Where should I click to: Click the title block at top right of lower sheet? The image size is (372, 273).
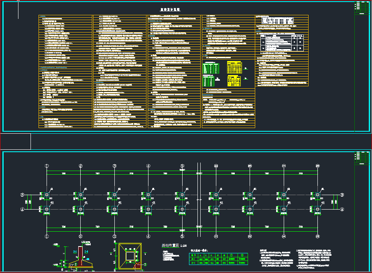[363, 158]
